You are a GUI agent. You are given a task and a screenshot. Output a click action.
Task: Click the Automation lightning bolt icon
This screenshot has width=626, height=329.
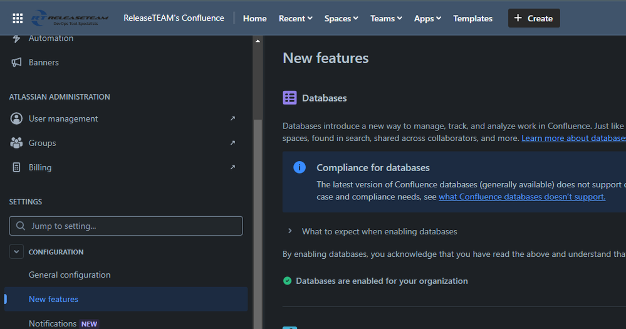[x=17, y=39]
